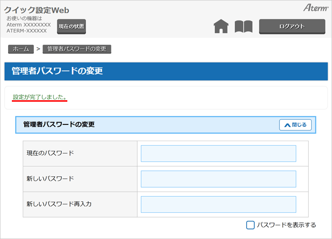The width and height of the screenshot is (332, 239).
Task: Click the home icon in the header
Action: (221, 27)
